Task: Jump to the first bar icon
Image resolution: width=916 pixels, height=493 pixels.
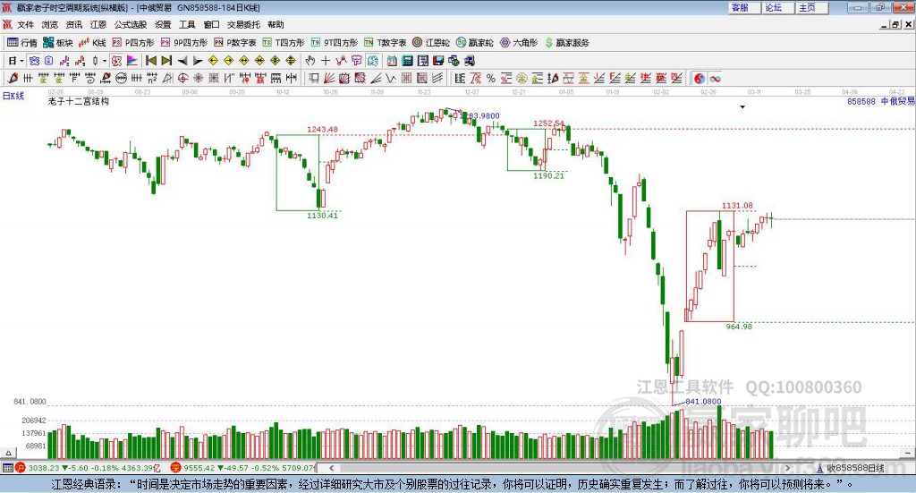Action: coord(151,60)
